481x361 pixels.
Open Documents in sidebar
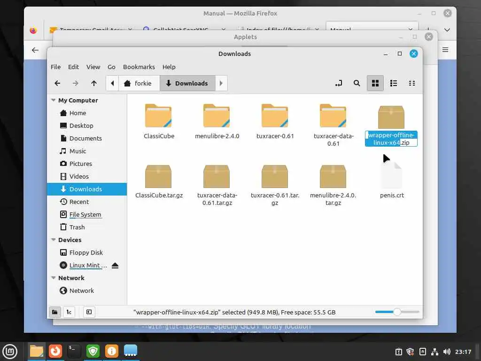point(87,138)
